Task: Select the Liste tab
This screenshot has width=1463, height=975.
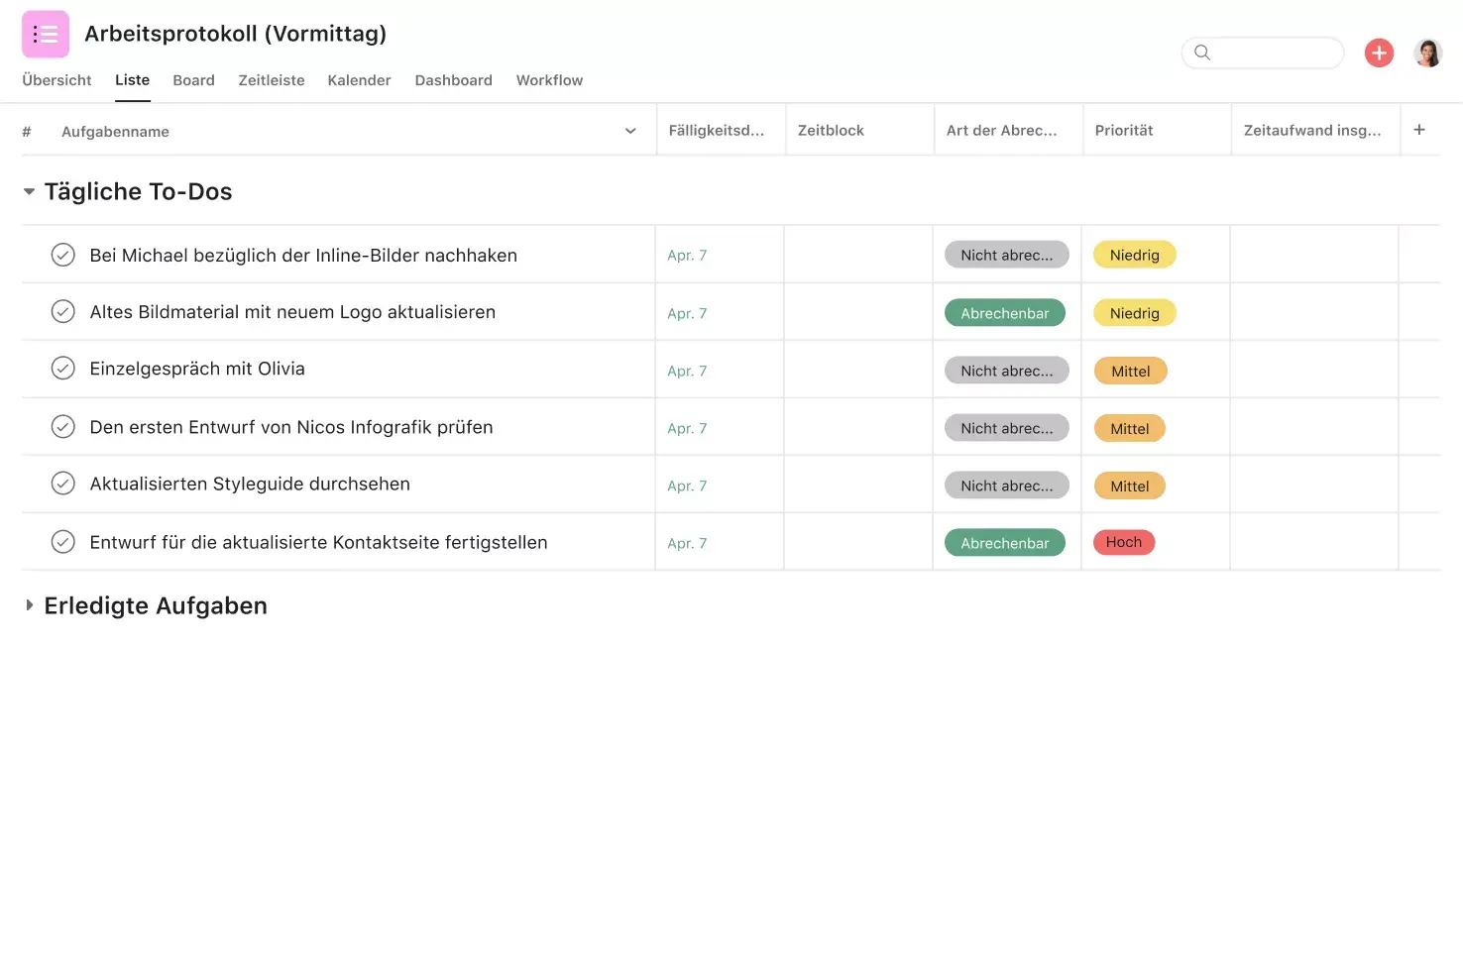Action: (x=132, y=80)
